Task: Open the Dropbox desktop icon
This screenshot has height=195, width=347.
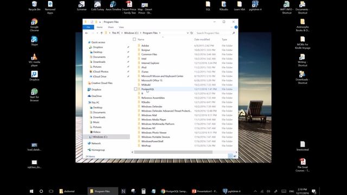Action: pos(34,76)
